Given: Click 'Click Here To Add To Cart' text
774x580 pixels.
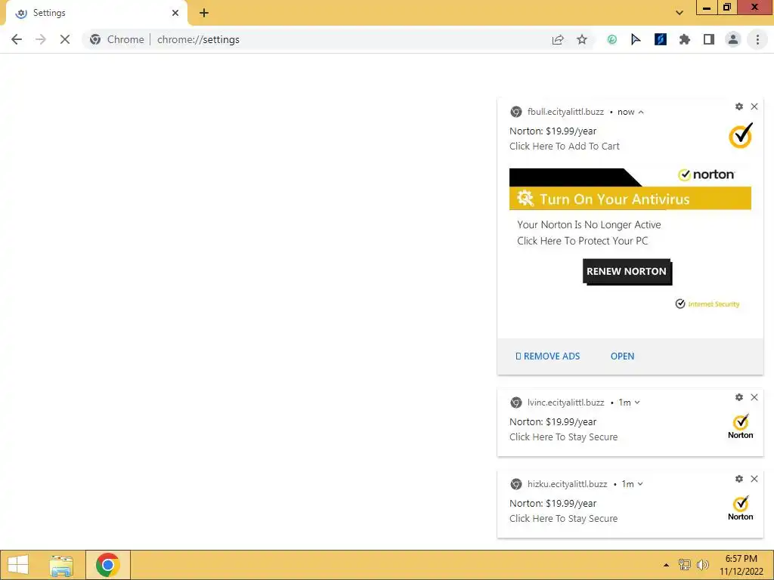Looking at the screenshot, I should (x=564, y=146).
